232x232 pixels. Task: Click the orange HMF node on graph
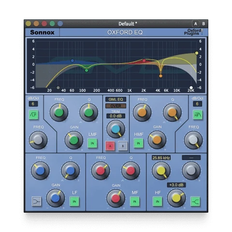[x=160, y=76]
